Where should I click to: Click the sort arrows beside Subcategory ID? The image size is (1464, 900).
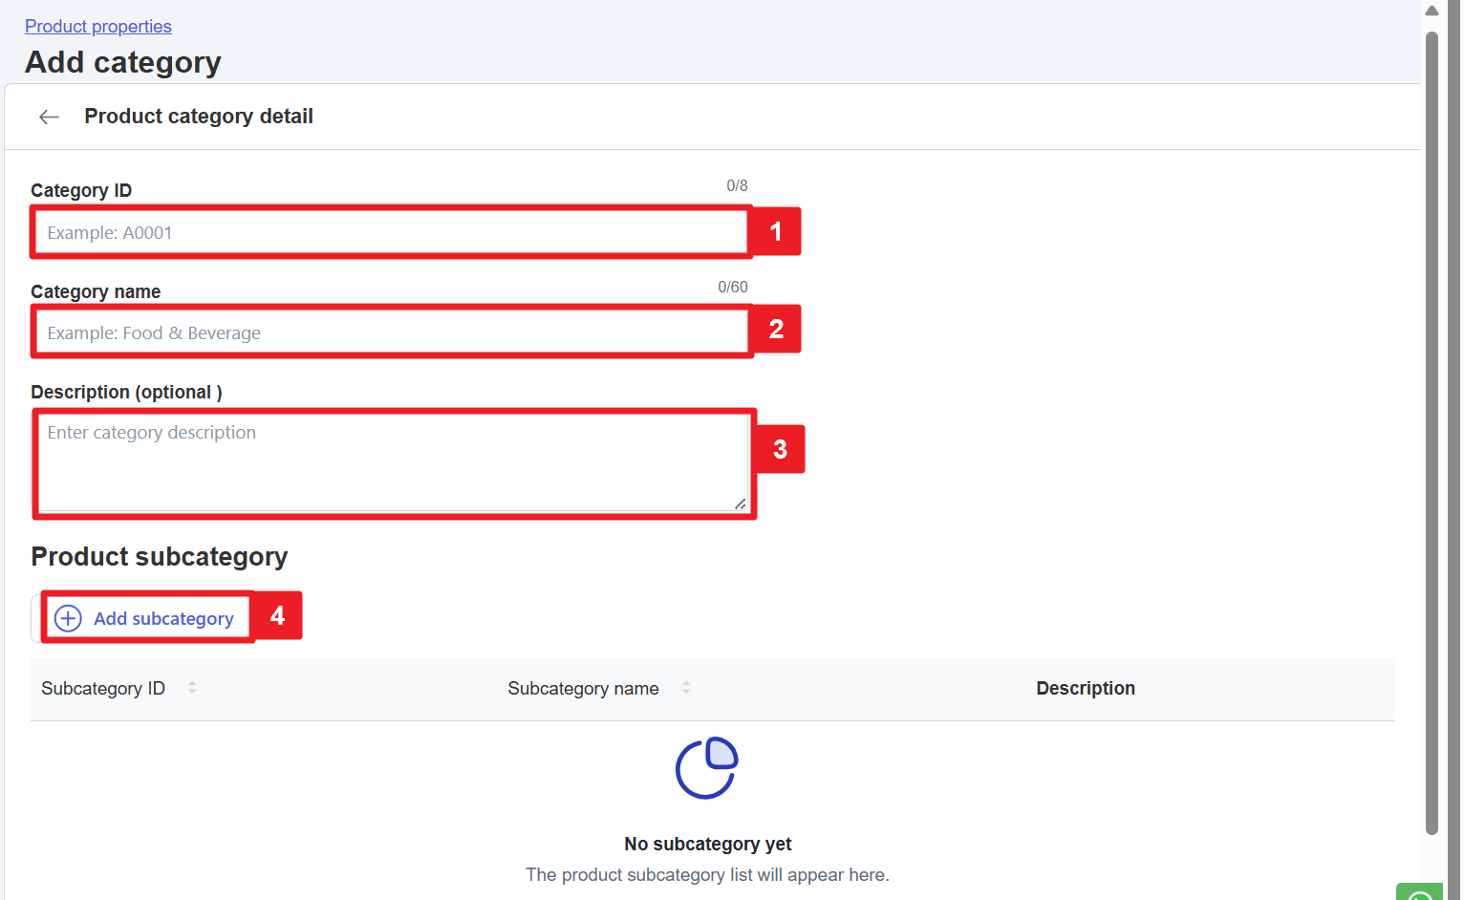point(192,688)
